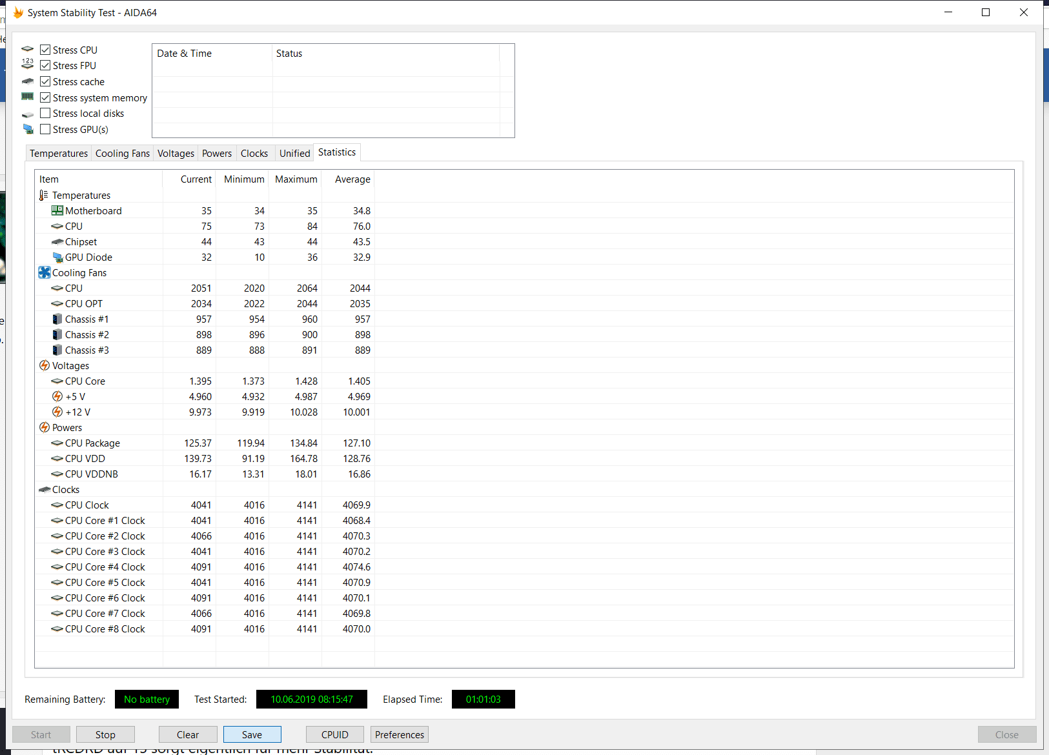Click the Maximum column header

pos(295,179)
